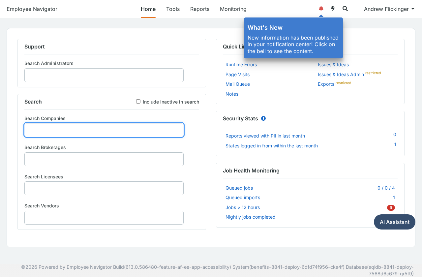Click the What's New popup heading
The width and height of the screenshot is (422, 277).
[265, 28]
